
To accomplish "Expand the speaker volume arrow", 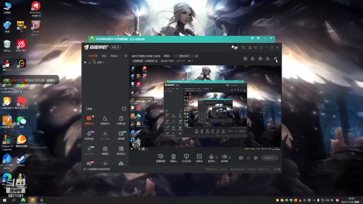I will [x=230, y=157].
